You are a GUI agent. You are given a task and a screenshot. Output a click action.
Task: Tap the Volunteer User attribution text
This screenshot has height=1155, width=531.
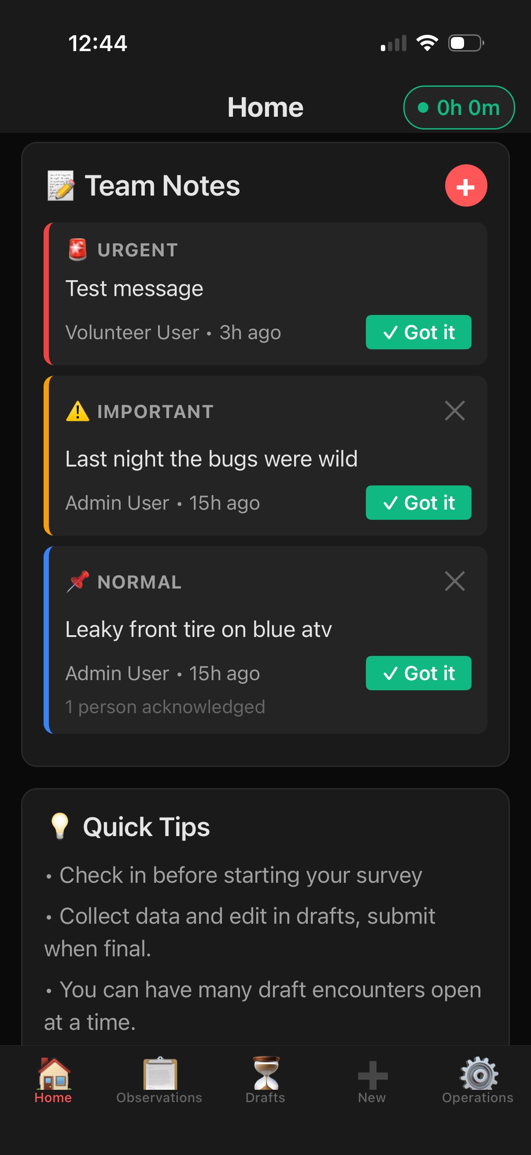(132, 332)
